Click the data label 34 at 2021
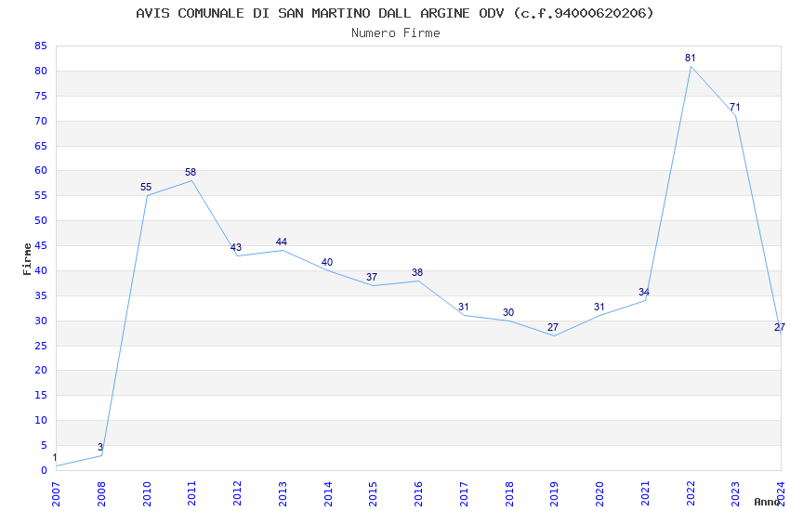Screen dimensions: 790x511 coord(644,292)
